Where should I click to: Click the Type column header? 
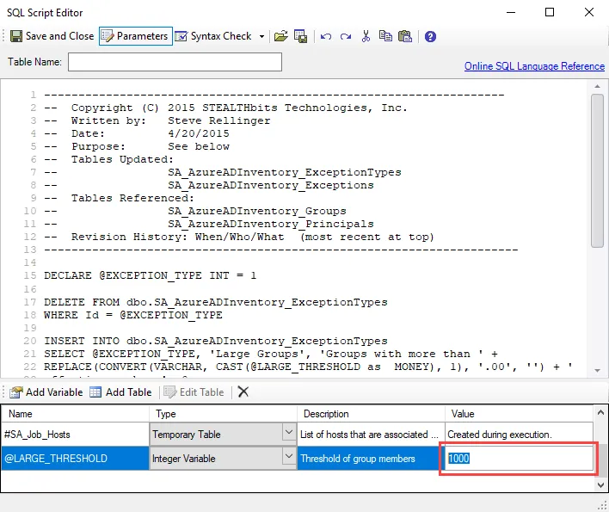click(x=223, y=414)
